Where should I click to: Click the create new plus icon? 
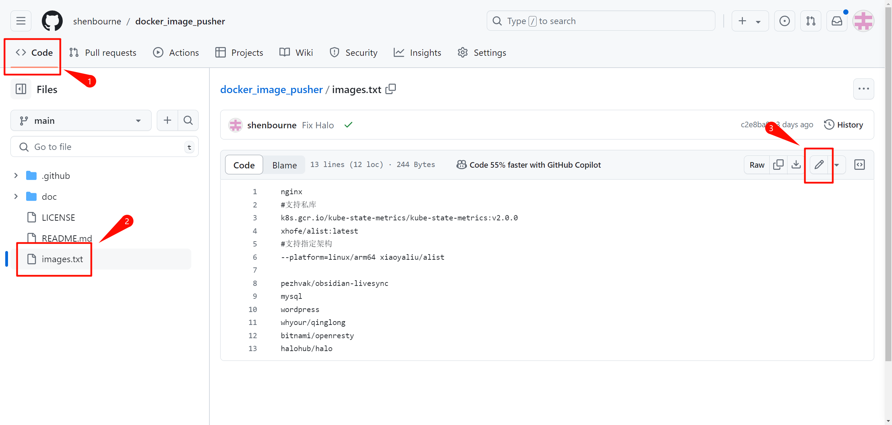[742, 21]
